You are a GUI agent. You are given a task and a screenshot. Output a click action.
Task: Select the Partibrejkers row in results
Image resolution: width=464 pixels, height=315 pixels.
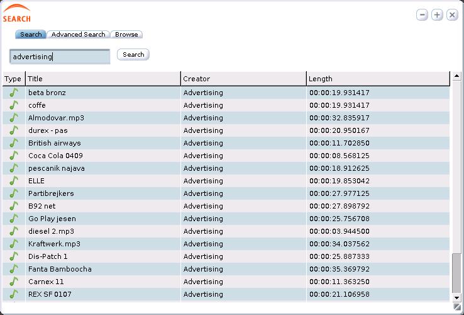[226, 193]
